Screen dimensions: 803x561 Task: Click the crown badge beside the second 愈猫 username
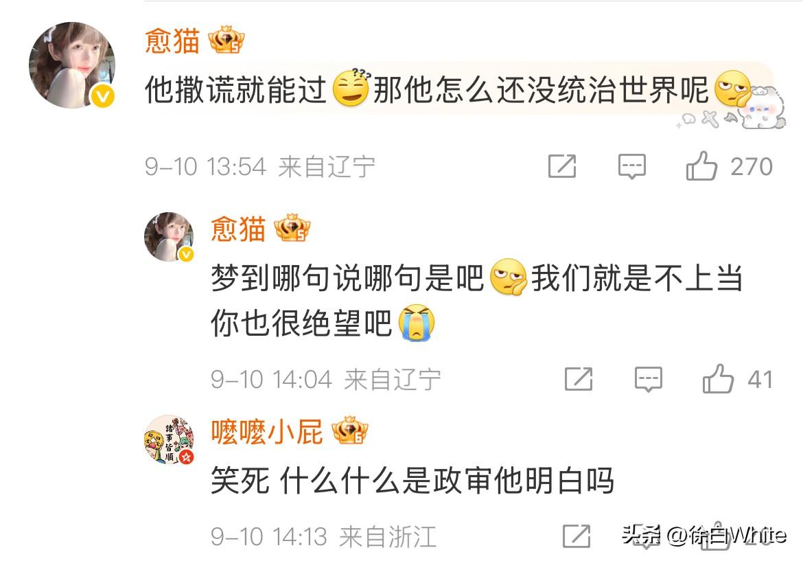click(292, 227)
